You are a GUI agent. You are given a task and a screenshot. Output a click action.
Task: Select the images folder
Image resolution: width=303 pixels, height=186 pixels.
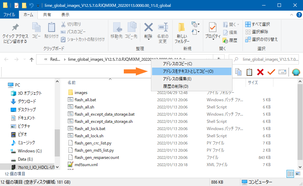point(78,93)
